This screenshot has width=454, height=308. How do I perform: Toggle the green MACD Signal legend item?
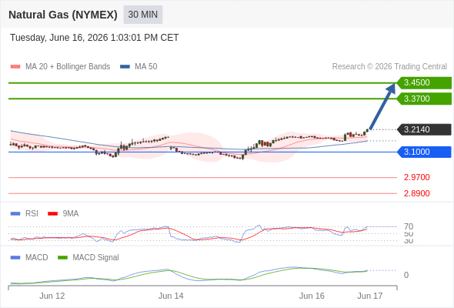pyautogui.click(x=88, y=258)
